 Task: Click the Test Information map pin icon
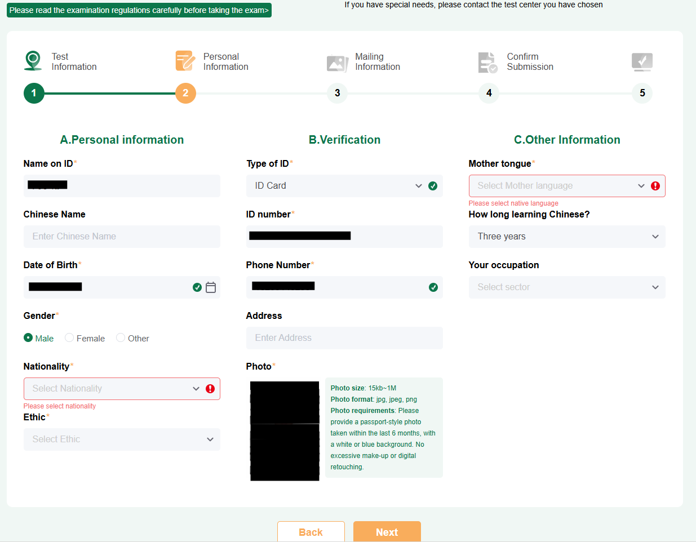point(33,61)
